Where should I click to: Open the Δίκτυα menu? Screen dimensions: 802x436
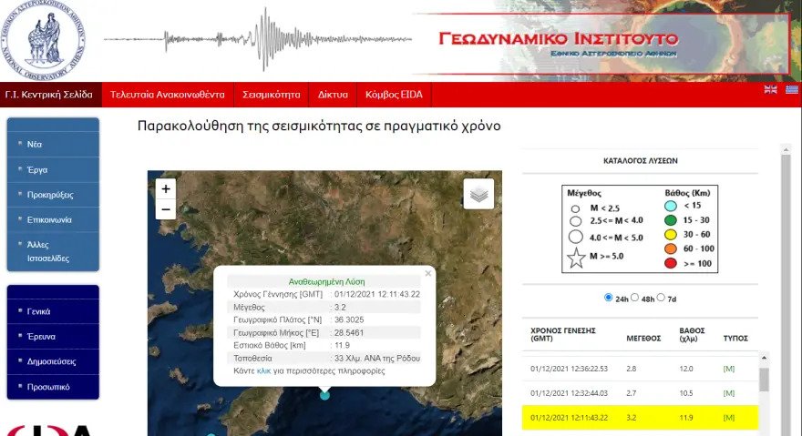pos(333,94)
